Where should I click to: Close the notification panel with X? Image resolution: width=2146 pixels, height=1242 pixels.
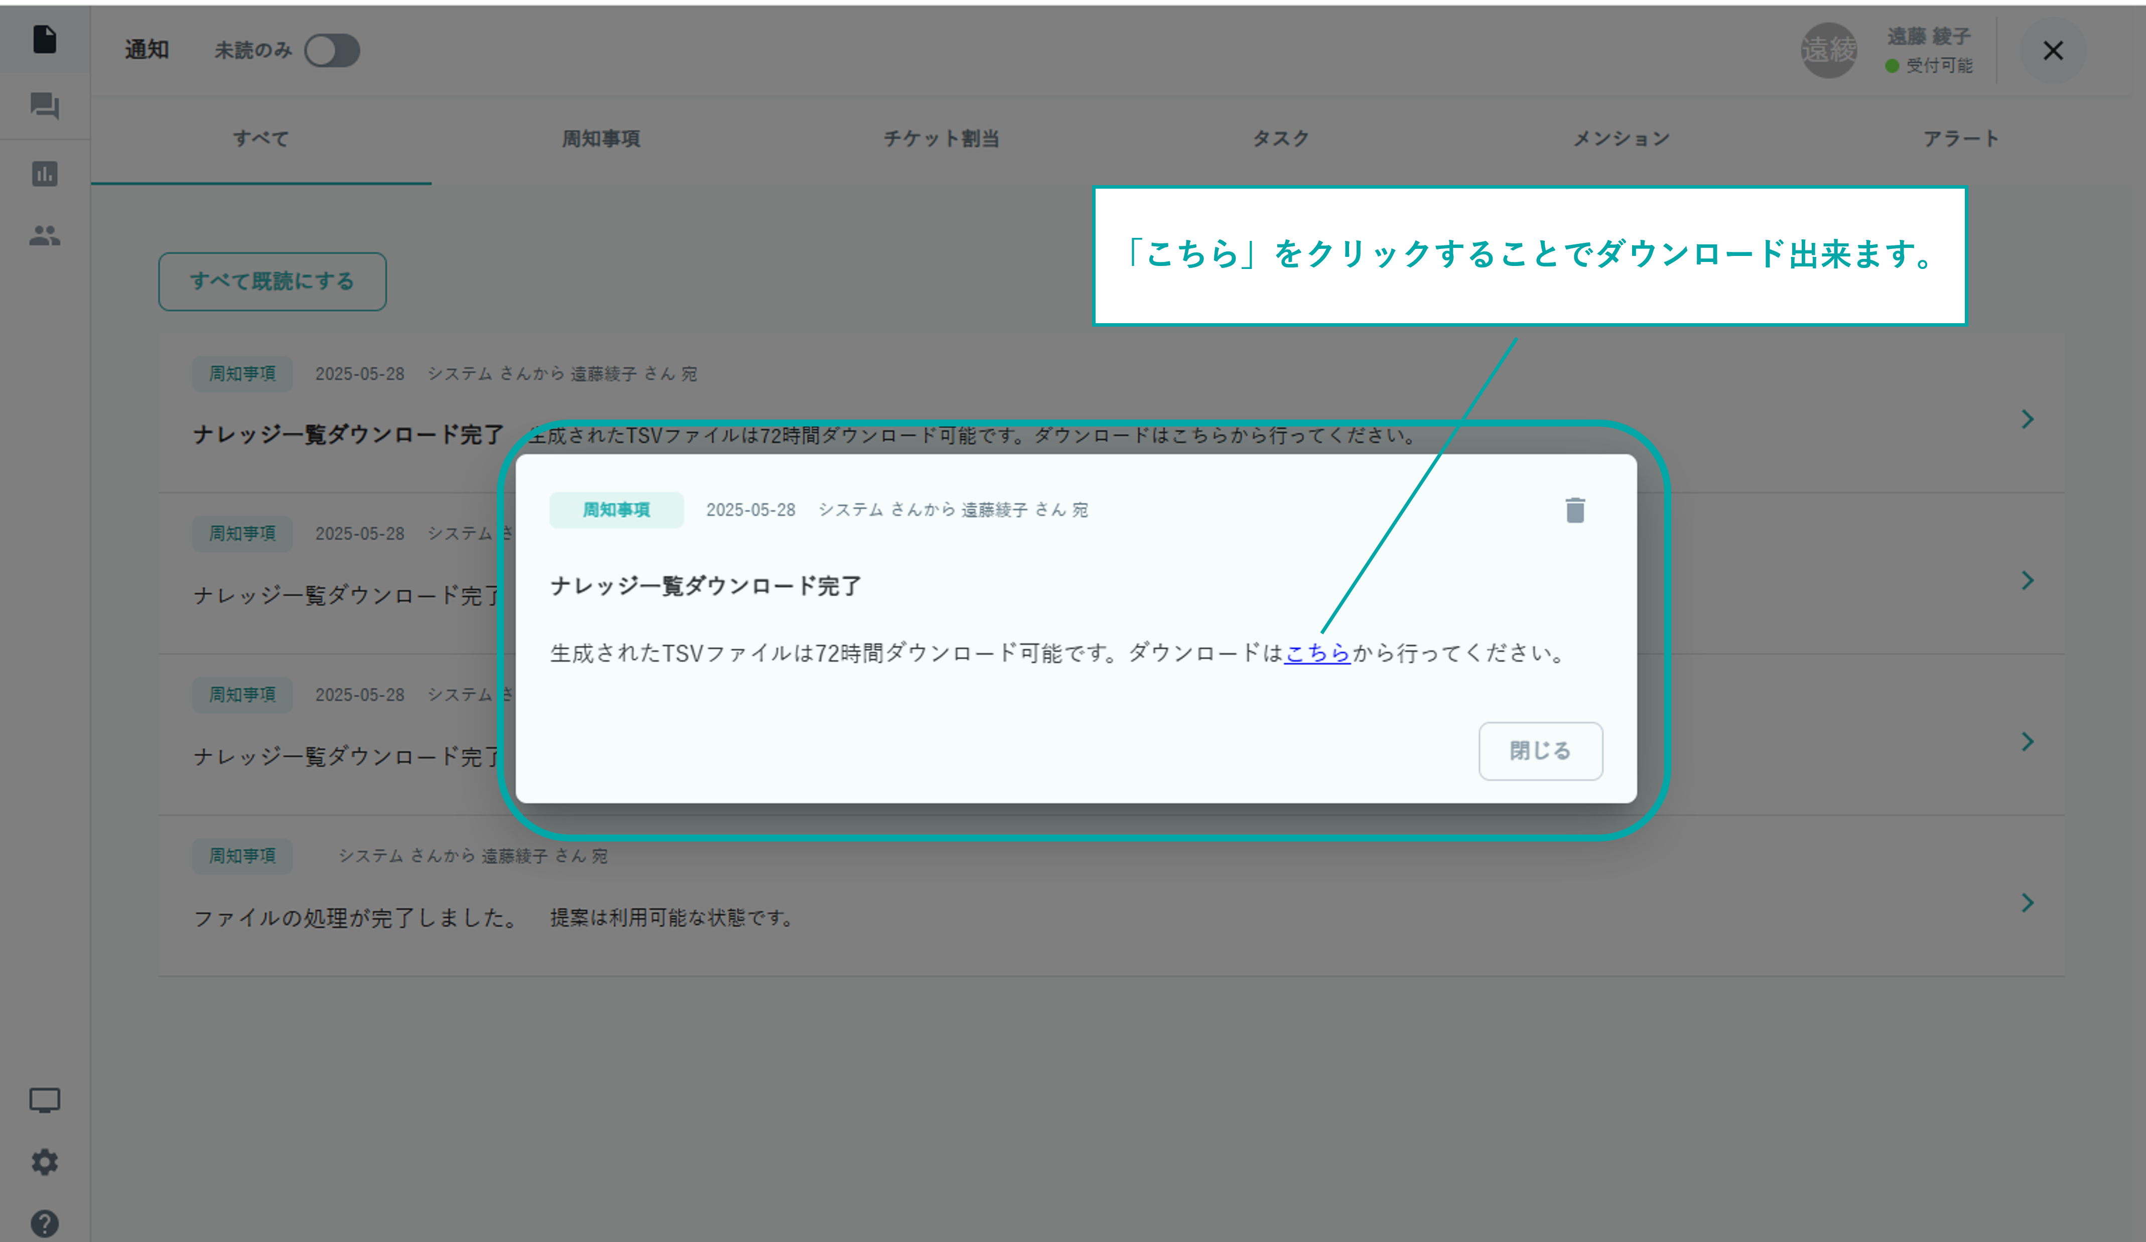[x=2052, y=50]
